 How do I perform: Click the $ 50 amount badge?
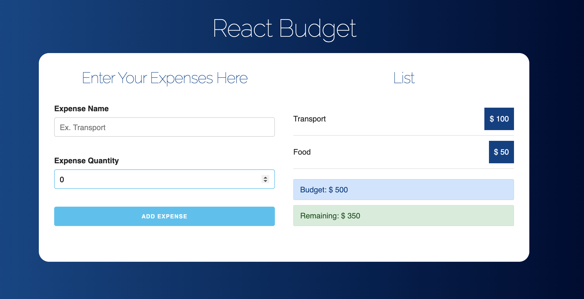click(501, 152)
